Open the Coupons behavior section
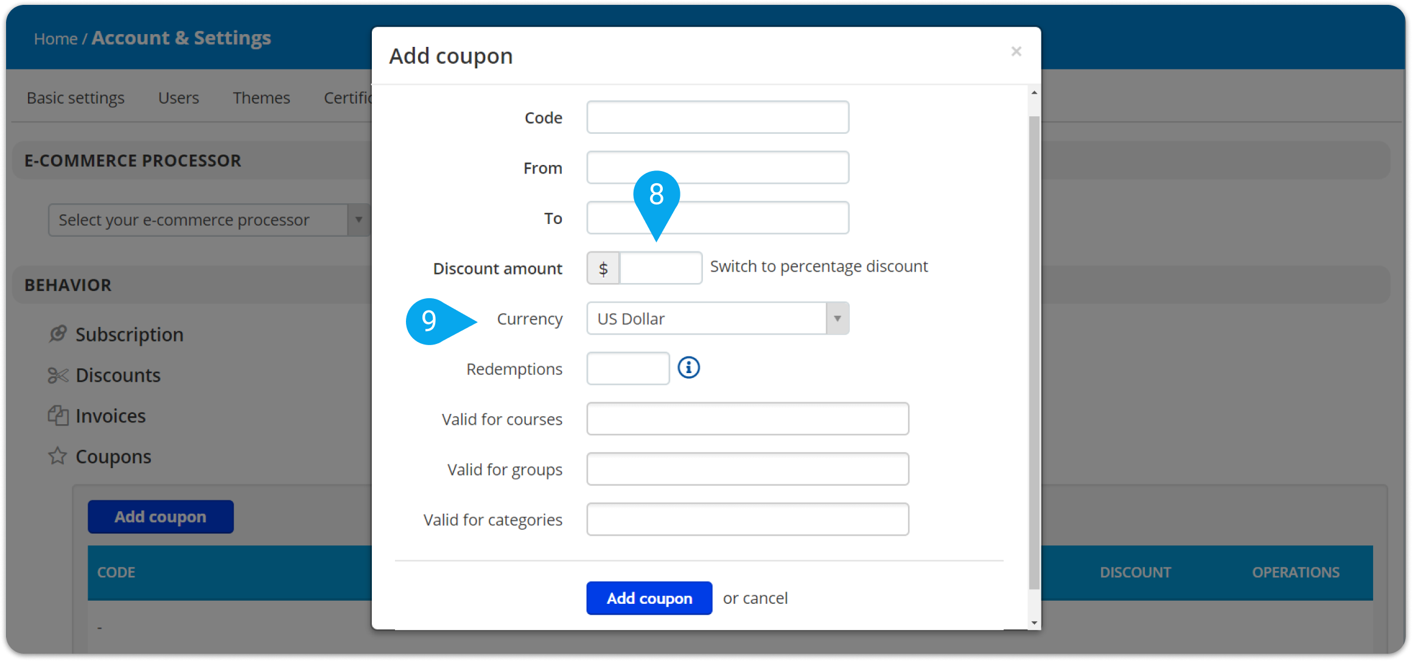The image size is (1412, 661). coord(113,456)
